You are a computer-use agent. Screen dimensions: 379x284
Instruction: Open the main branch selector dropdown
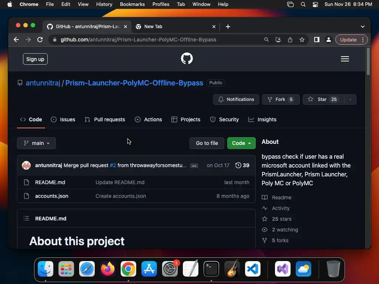click(37, 143)
